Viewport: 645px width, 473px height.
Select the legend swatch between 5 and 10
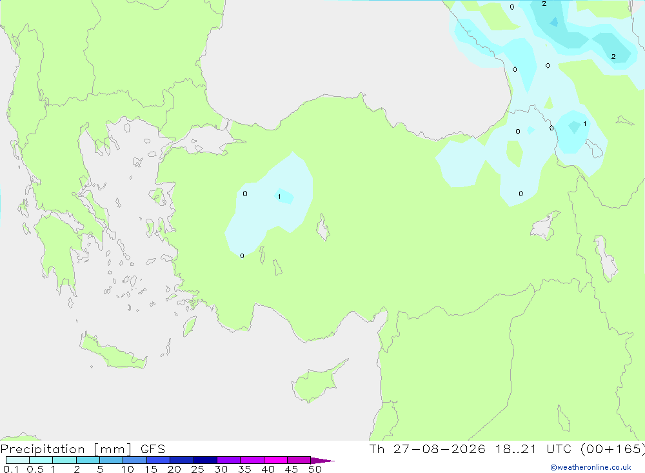click(x=112, y=460)
